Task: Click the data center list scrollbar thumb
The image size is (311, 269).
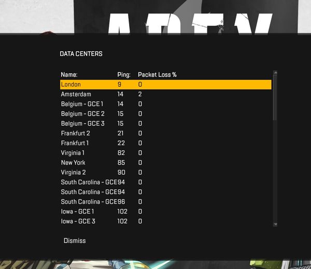Action: (275, 98)
